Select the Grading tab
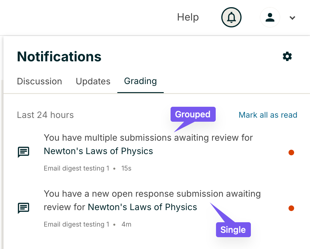 pos(140,81)
